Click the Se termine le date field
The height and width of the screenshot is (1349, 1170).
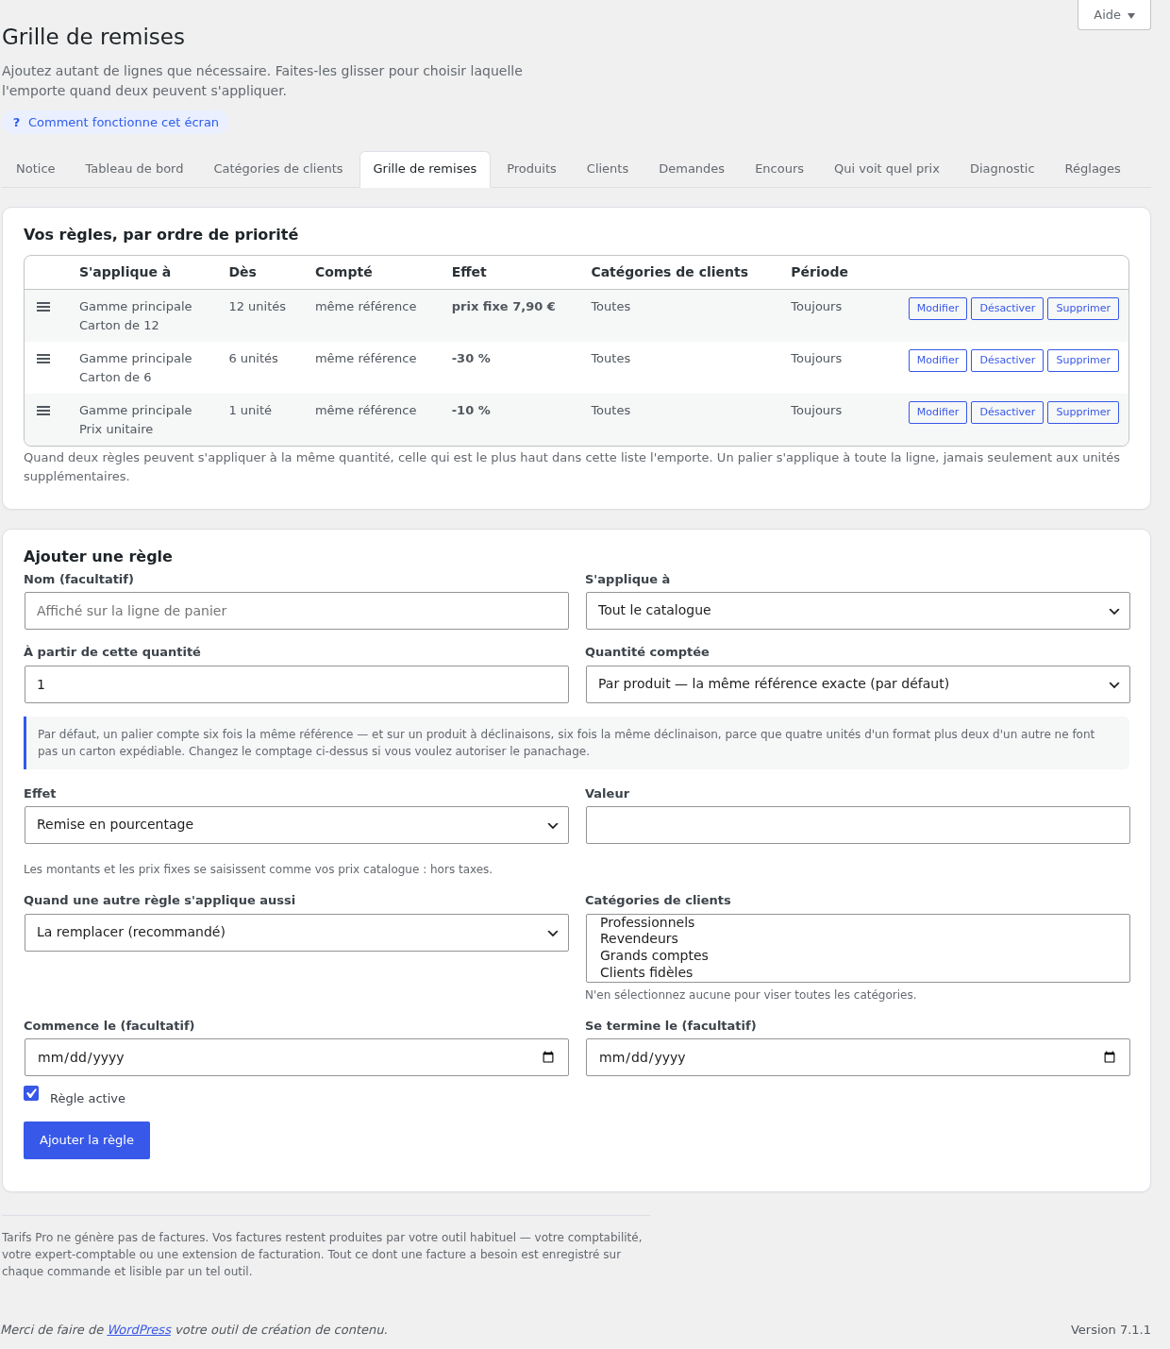(858, 1057)
